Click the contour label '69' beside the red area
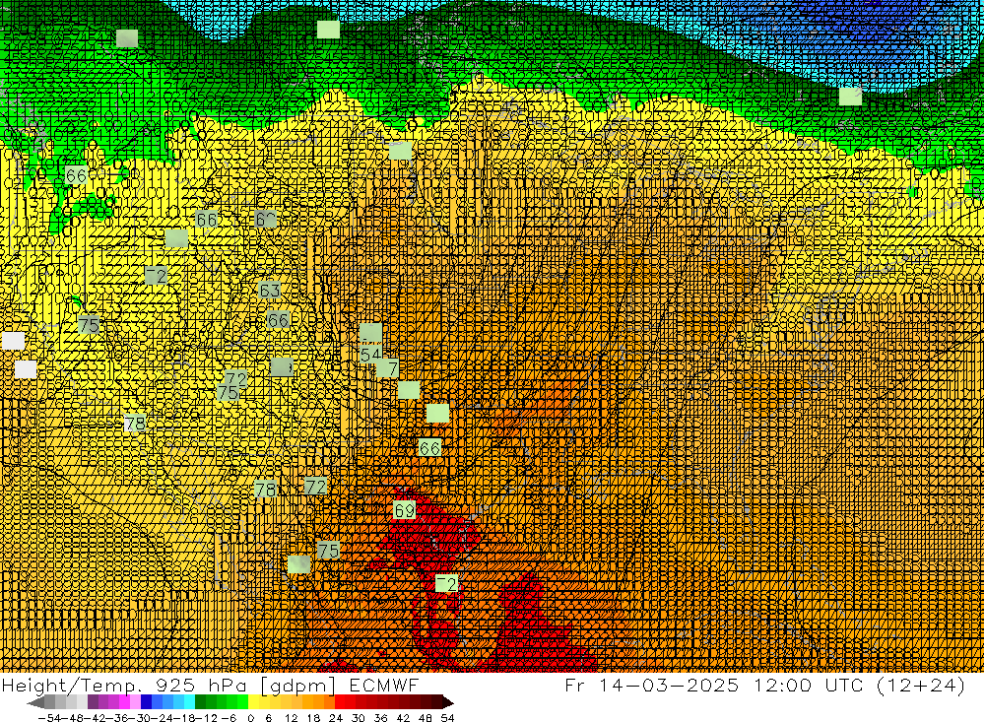The width and height of the screenshot is (985, 722). (405, 510)
